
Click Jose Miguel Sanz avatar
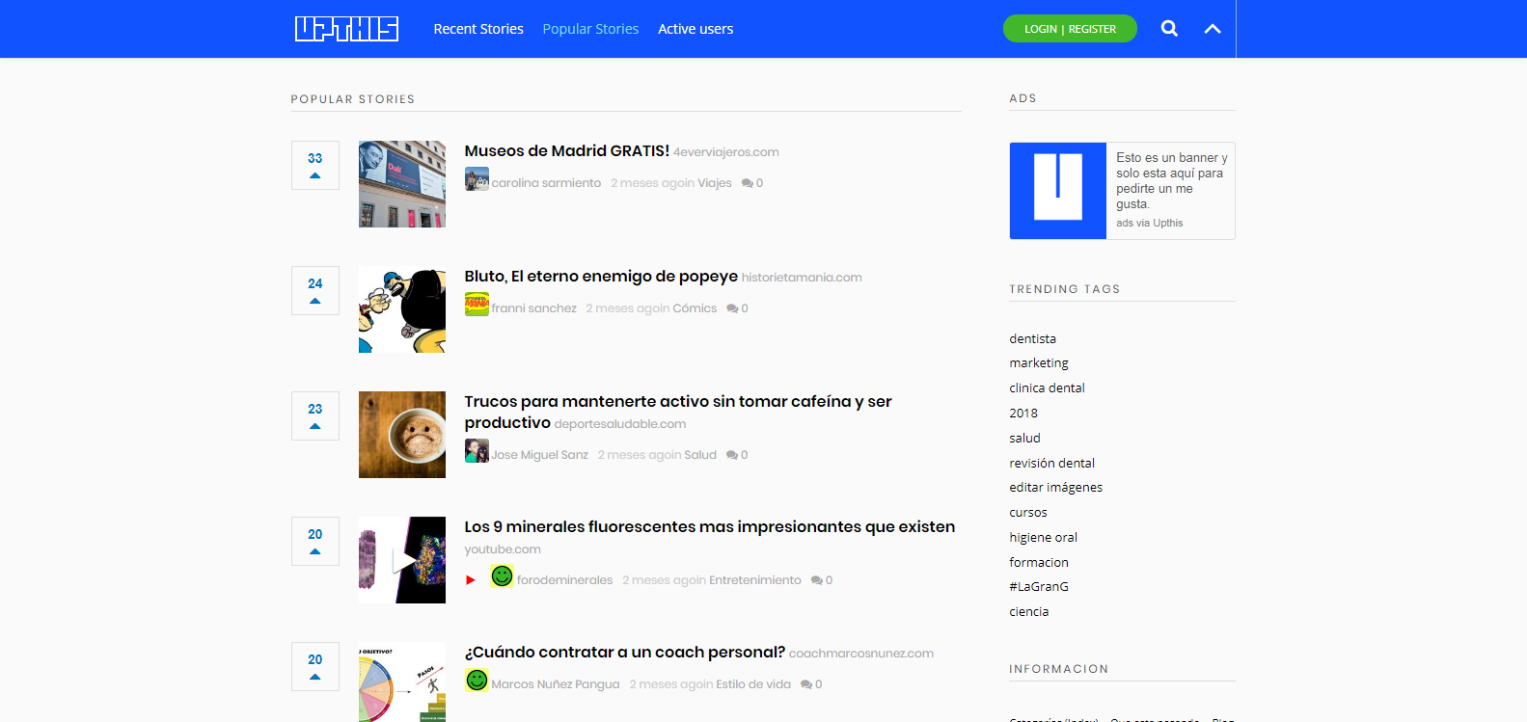click(477, 451)
